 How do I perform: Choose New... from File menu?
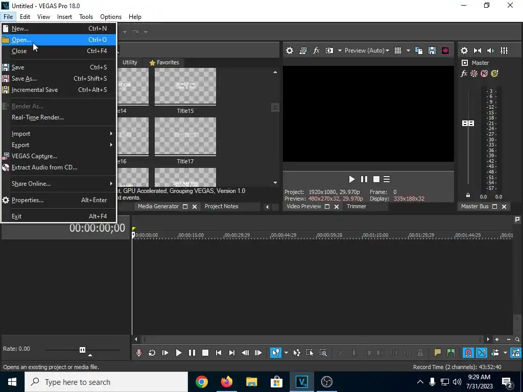59,29
